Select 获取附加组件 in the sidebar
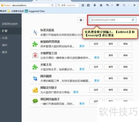Viewport: 139px width, 122px height. (x=10, y=24)
